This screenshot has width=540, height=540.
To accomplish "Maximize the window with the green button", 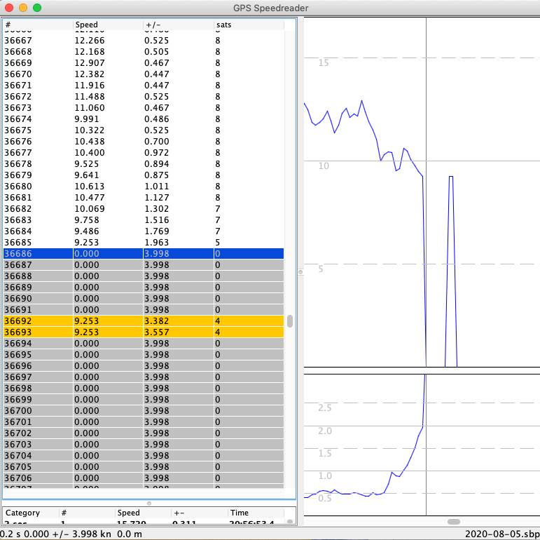I will tap(37, 8).
